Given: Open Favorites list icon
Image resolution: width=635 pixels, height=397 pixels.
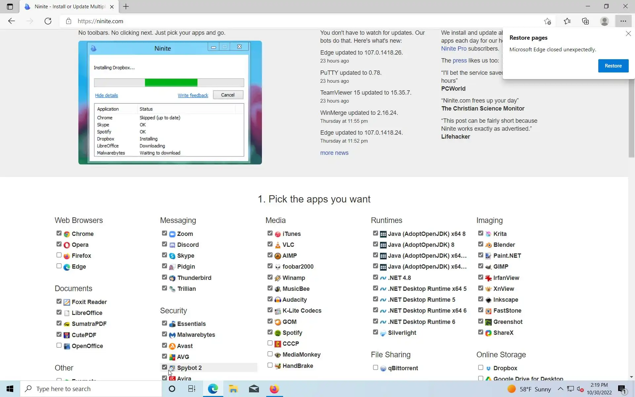Looking at the screenshot, I should (x=567, y=21).
